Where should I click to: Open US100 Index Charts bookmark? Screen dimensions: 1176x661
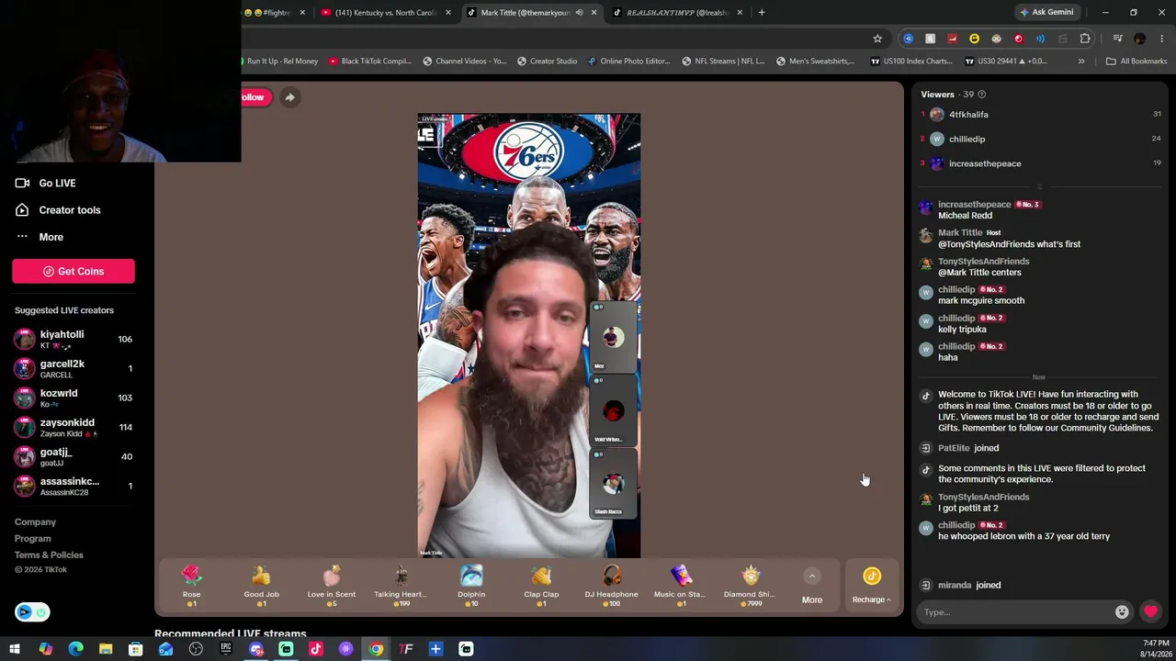pyautogui.click(x=910, y=62)
